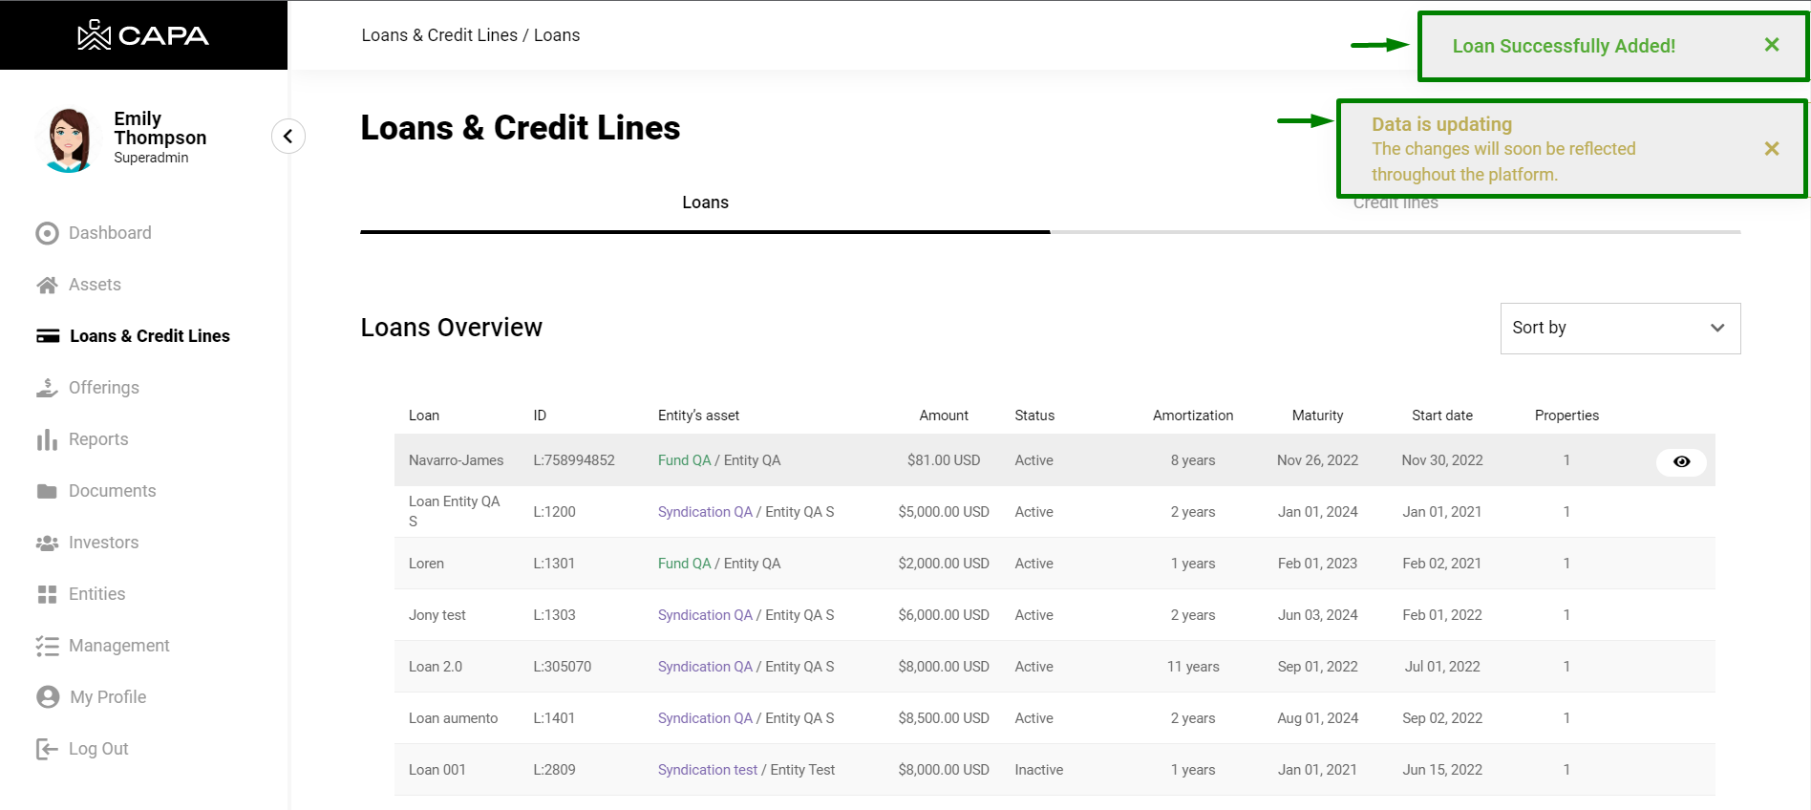Open the Dashboard icon in sidebar
Image resolution: width=1811 pixels, height=810 pixels.
click(47, 233)
